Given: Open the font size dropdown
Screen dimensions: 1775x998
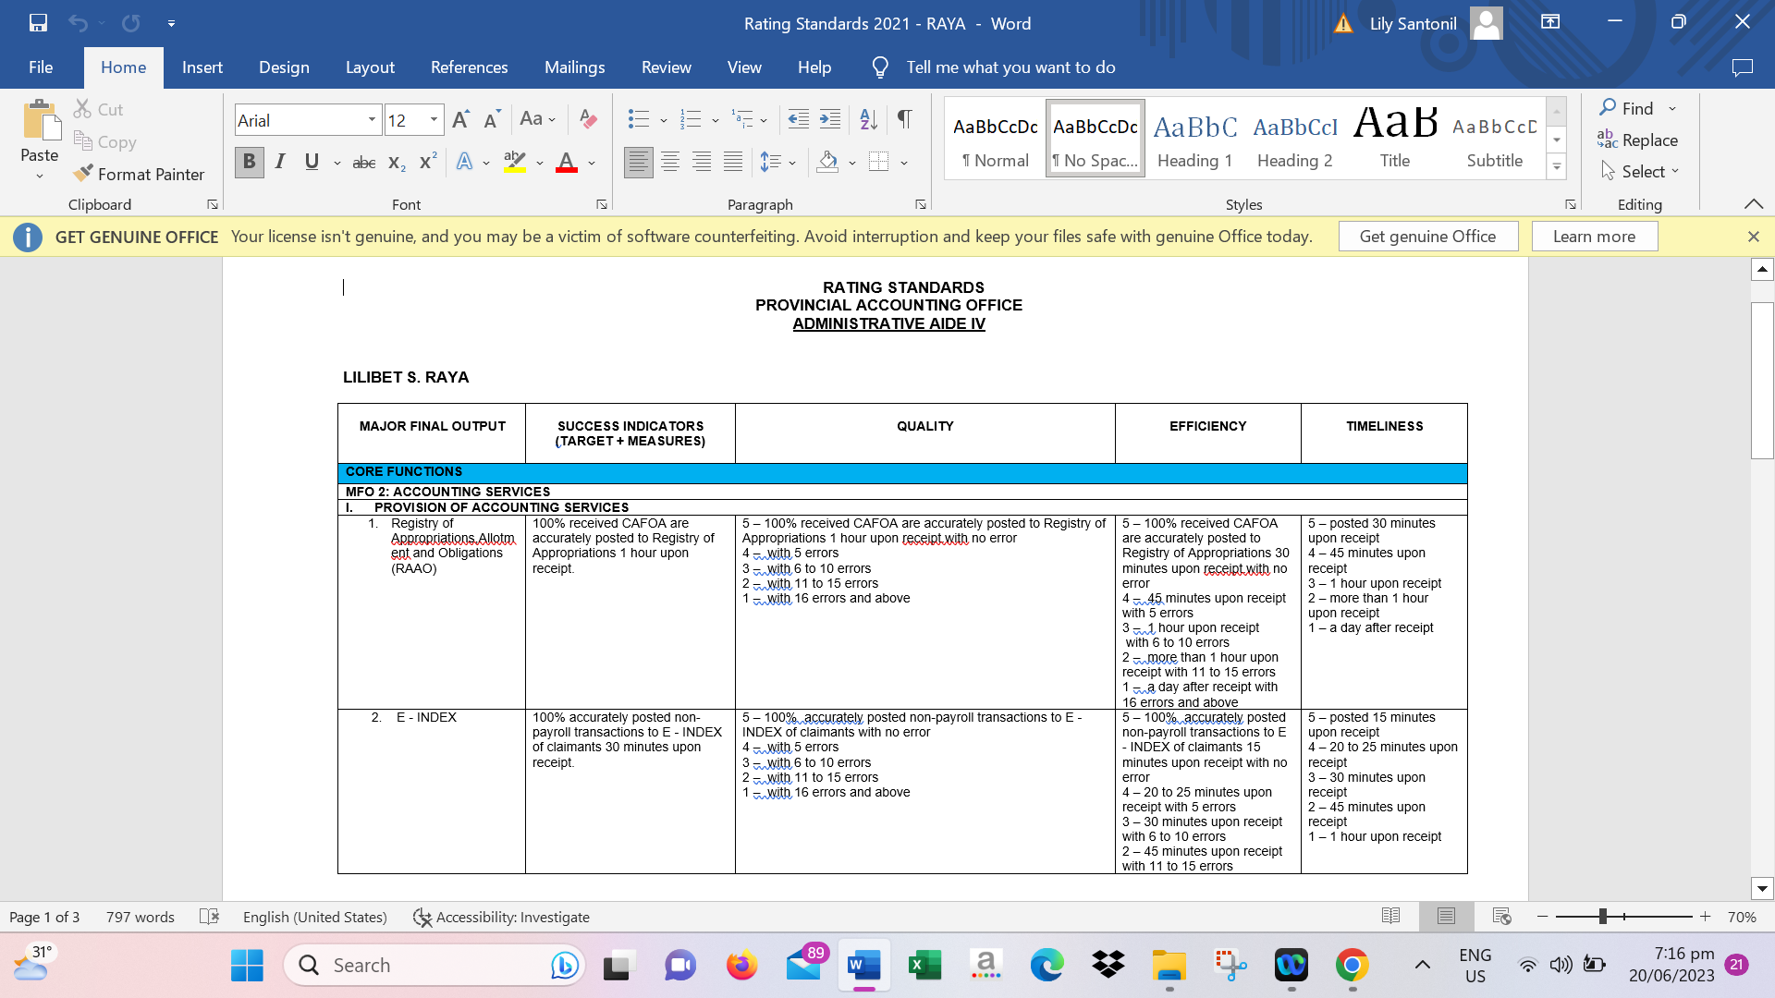Looking at the screenshot, I should coord(434,120).
